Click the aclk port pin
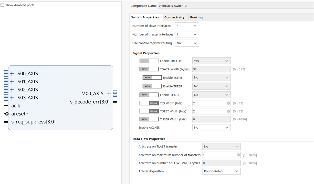This screenshot has width=314, height=184. tap(6, 106)
